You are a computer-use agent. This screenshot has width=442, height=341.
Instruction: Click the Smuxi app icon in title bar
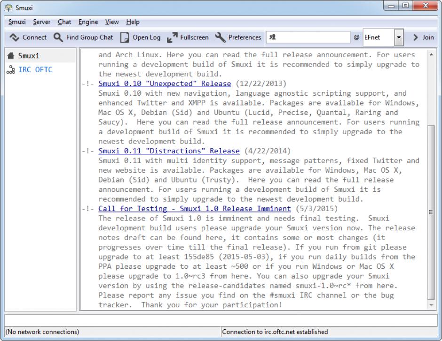pos(8,8)
